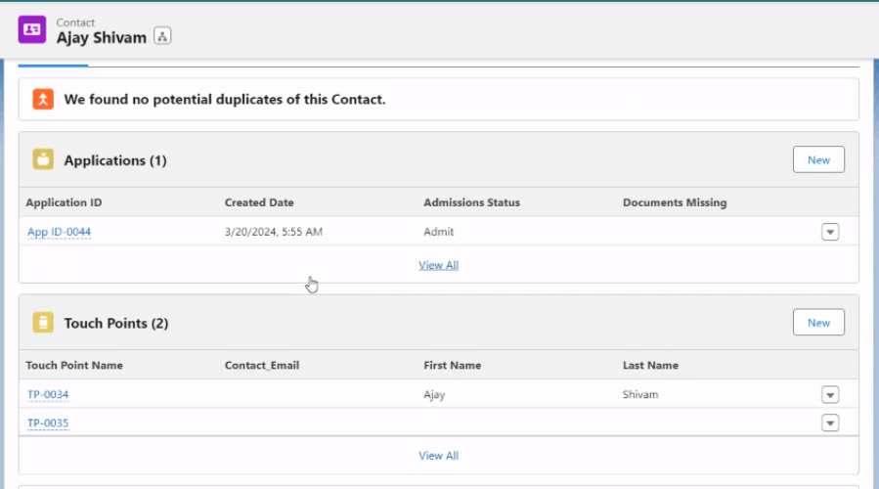Click the orange duplicate contacts icon

(43, 99)
